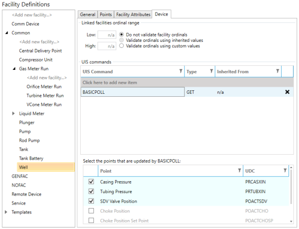Click filter icon on Type column
This screenshot has height=229, width=299.
[x=211, y=71]
